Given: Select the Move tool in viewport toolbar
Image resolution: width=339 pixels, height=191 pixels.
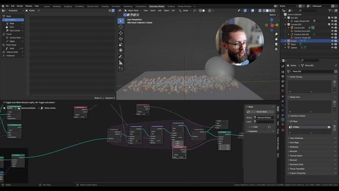Looking at the screenshot, I should coord(121,33).
